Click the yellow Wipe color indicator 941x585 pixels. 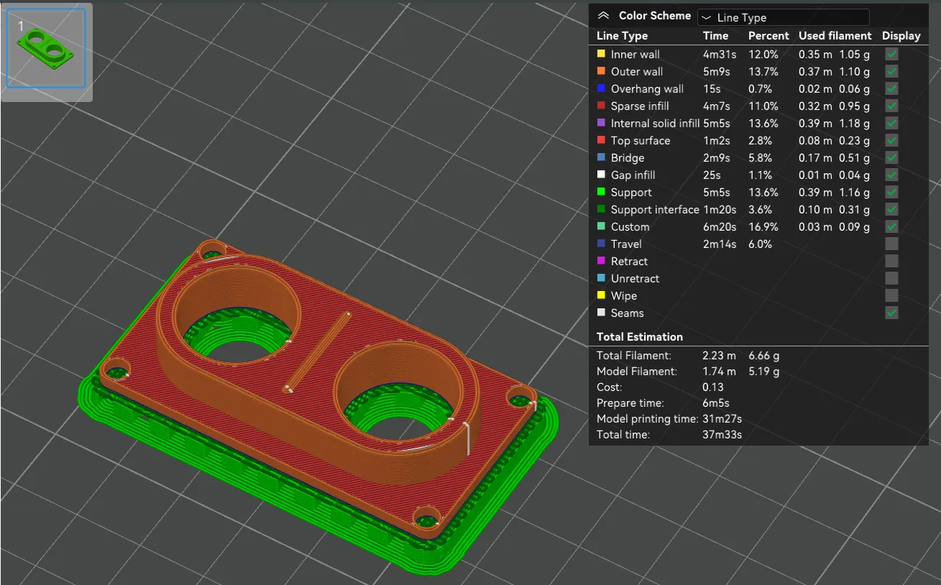pyautogui.click(x=601, y=295)
